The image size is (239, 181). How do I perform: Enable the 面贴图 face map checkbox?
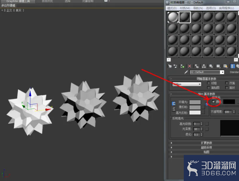(208, 87)
